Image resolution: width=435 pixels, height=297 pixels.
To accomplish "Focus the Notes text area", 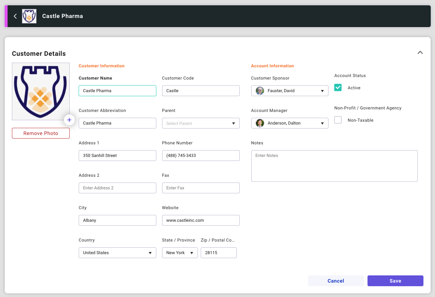I will (x=334, y=166).
